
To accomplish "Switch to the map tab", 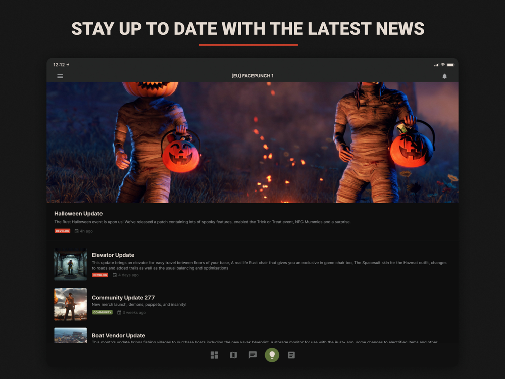I will point(233,355).
